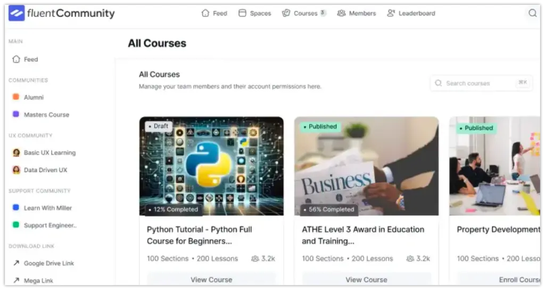Click the members icon on ATHE course card
This screenshot has height=290, width=545.
pyautogui.click(x=410, y=259)
